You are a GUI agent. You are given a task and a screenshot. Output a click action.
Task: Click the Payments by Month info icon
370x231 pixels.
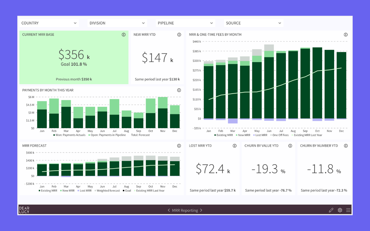click(179, 90)
